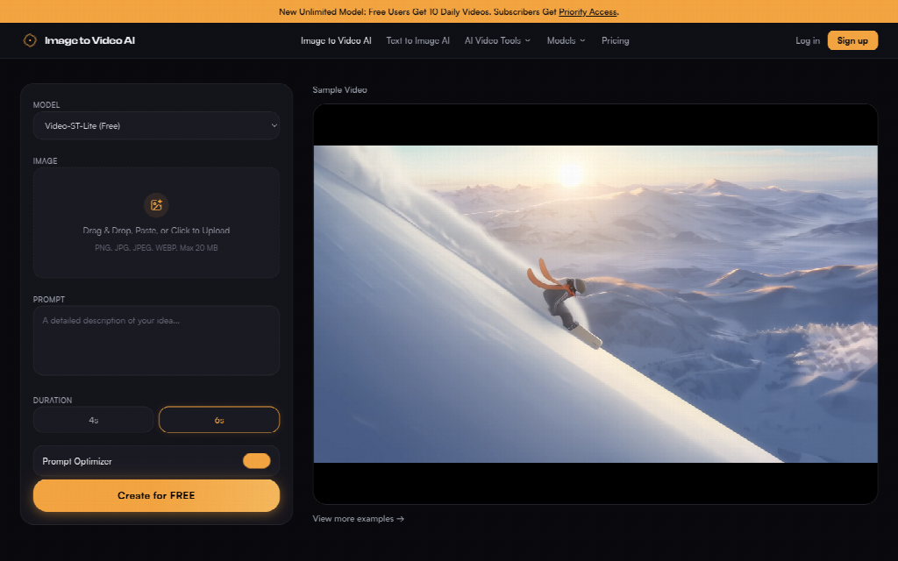The image size is (898, 561).
Task: Click the arrow next to View more examples
Action: pos(400,519)
